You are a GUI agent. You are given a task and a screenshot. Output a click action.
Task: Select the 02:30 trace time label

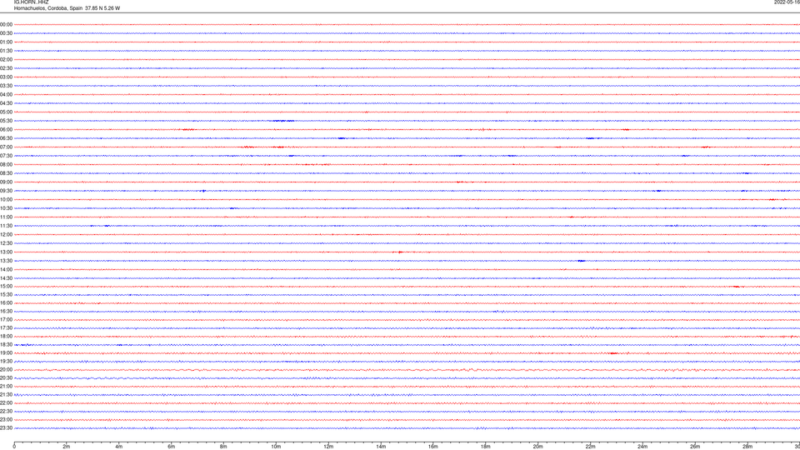tap(6, 67)
